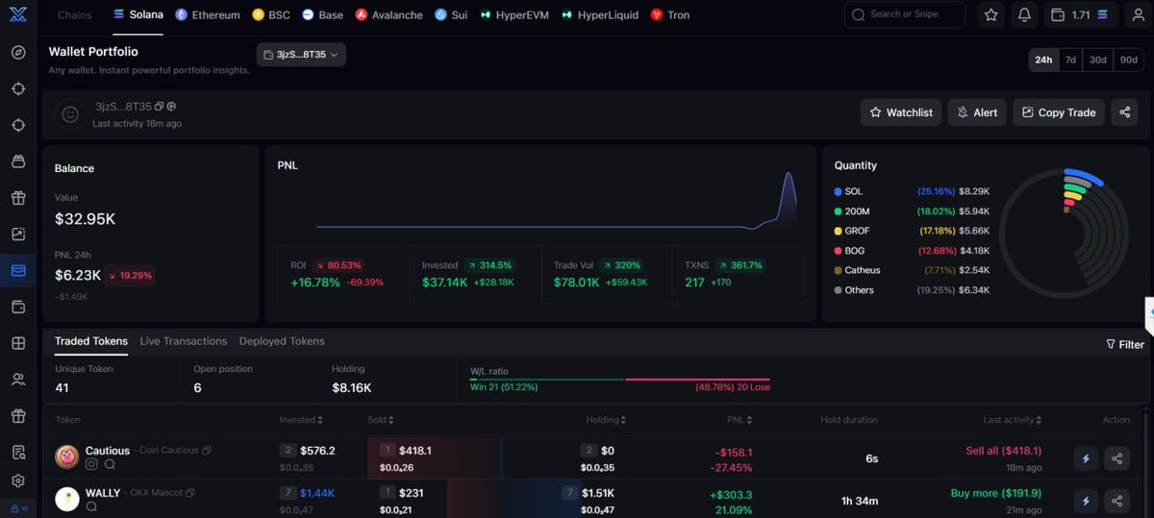
Task: Copy the OKX Mascot token address
Action: (189, 493)
